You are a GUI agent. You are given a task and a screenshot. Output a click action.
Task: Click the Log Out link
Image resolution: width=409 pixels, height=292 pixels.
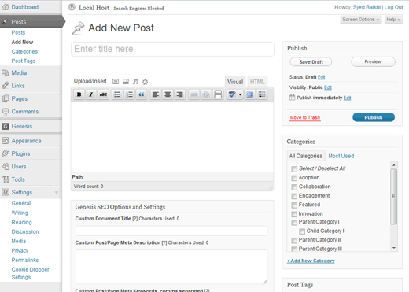[x=393, y=7]
